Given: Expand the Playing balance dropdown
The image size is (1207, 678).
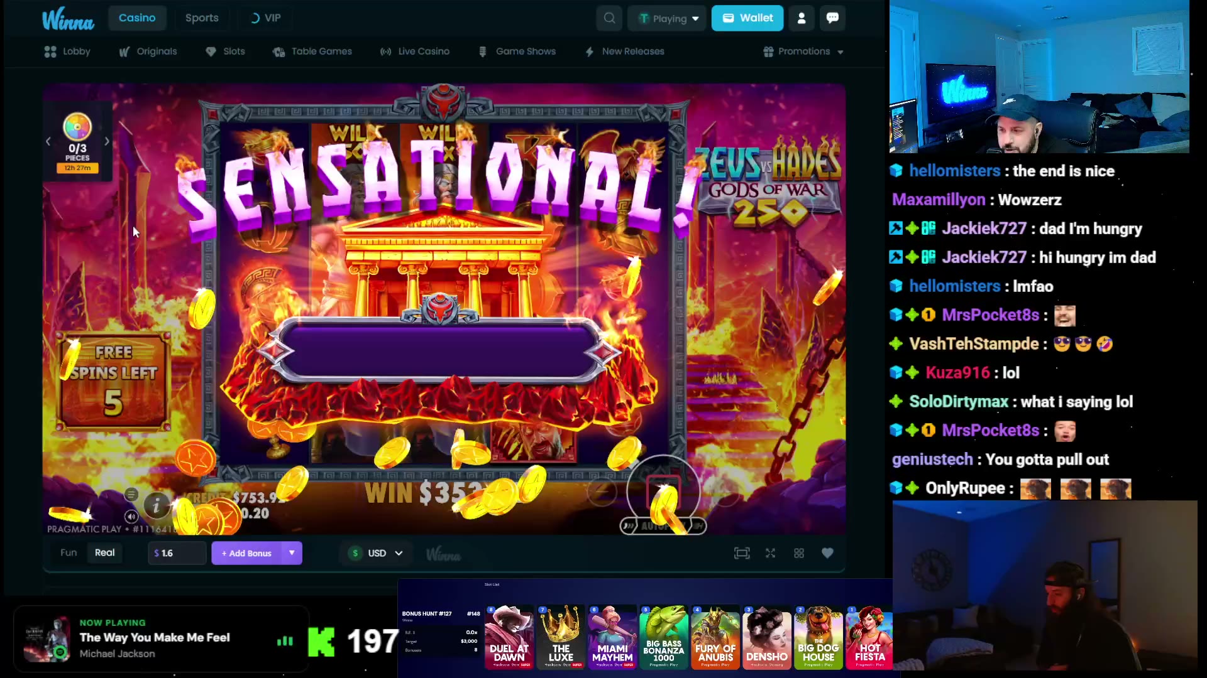Looking at the screenshot, I should (x=668, y=18).
